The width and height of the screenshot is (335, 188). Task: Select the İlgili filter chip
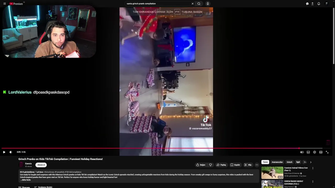point(298,162)
